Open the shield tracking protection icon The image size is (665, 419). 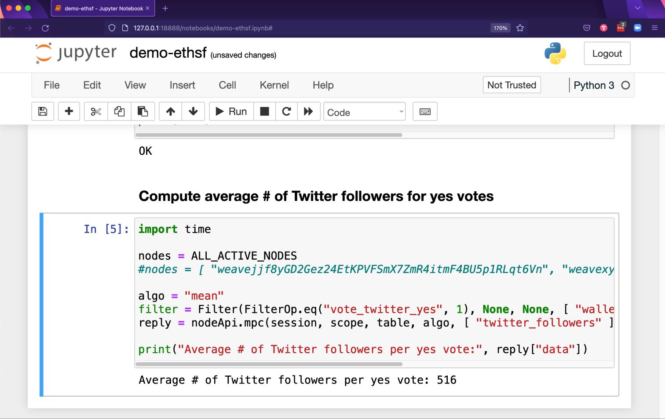[112, 28]
